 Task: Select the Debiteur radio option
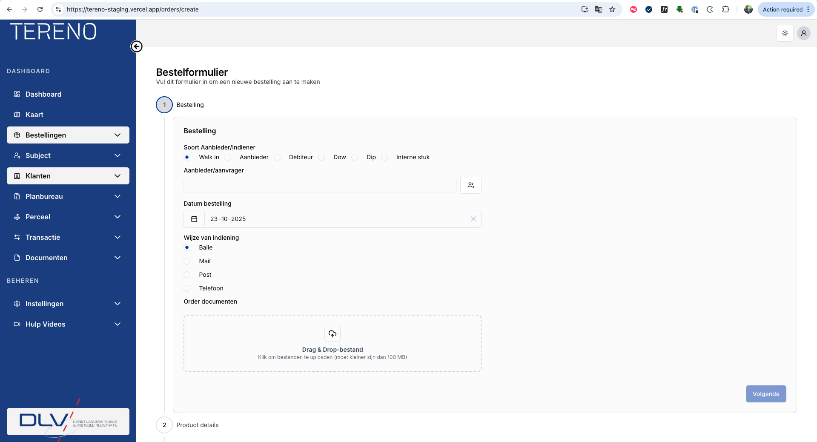pyautogui.click(x=277, y=157)
